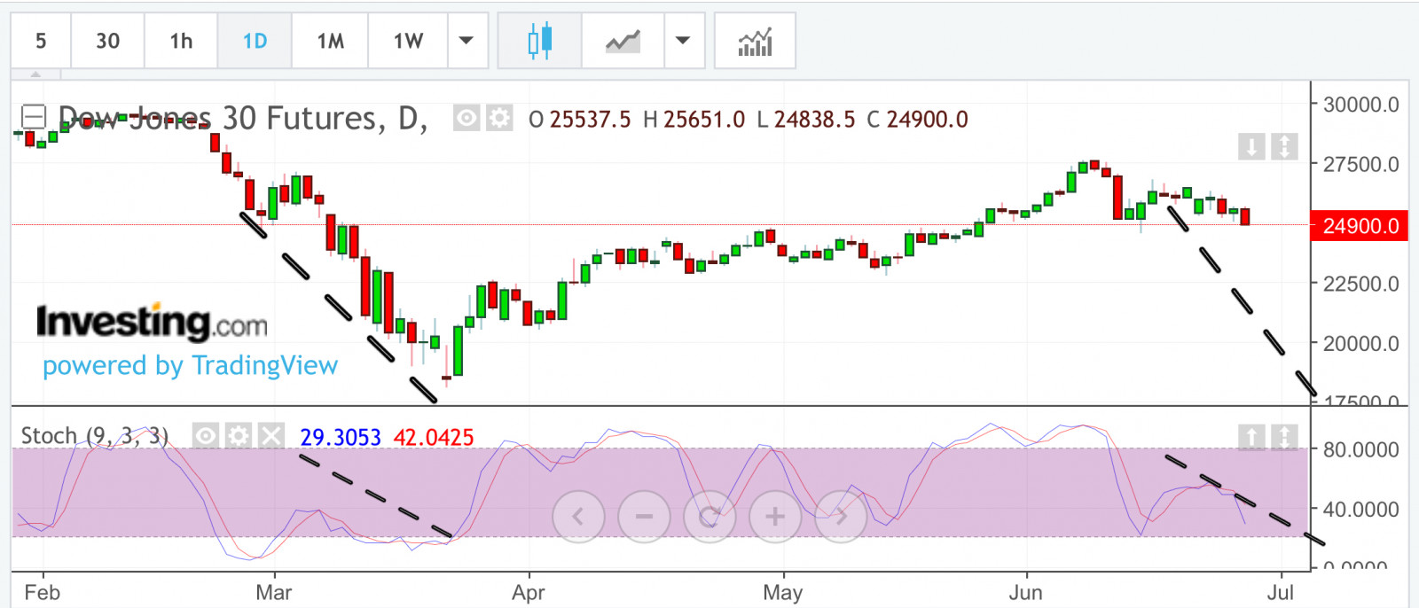Open the indicators chart icon

click(x=755, y=41)
